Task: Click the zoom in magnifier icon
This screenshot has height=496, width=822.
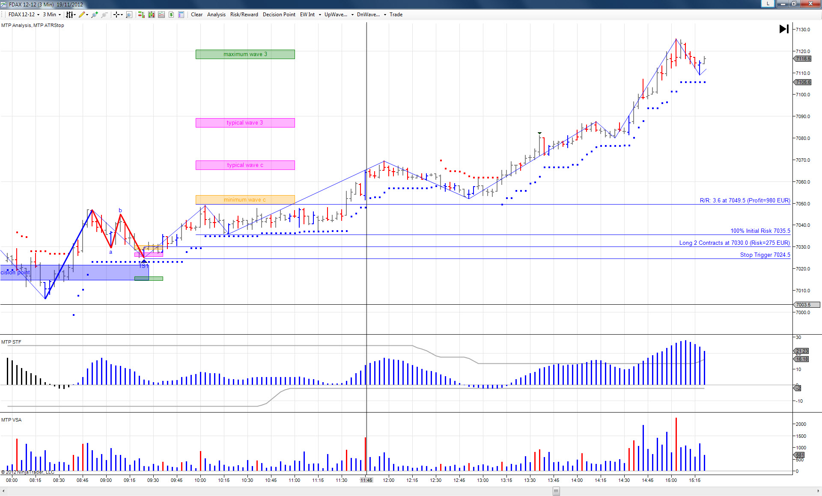Action: pyautogui.click(x=95, y=15)
